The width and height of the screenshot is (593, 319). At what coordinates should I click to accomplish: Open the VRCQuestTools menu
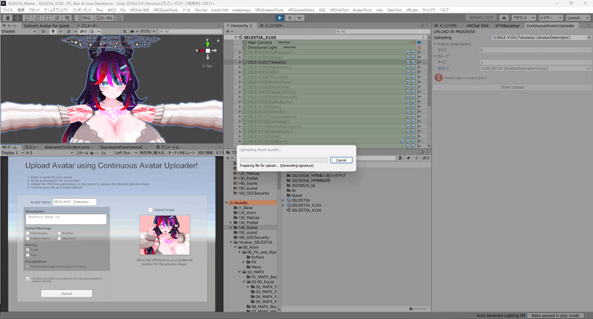[x=165, y=10]
